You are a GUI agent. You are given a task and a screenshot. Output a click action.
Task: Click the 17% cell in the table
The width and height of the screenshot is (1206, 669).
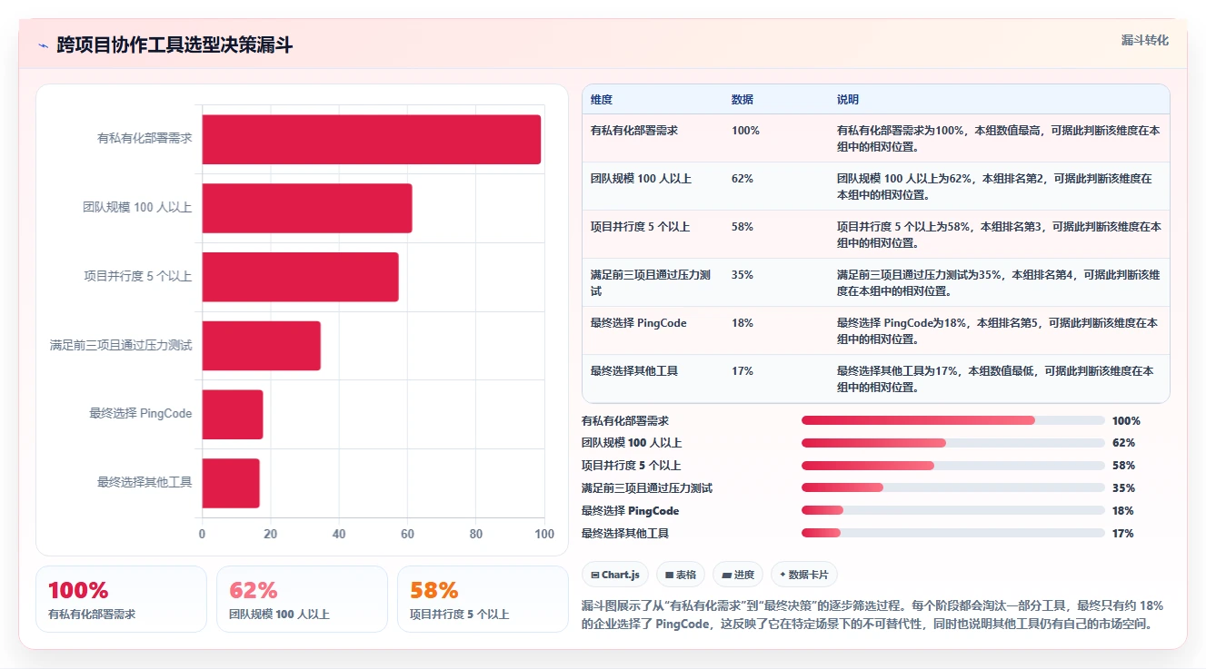click(743, 371)
